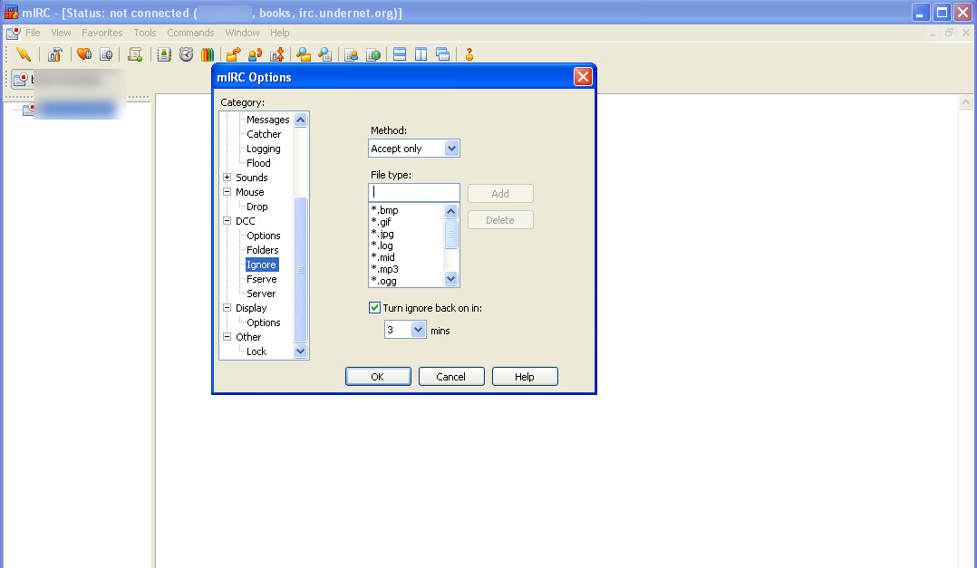Image resolution: width=977 pixels, height=568 pixels.
Task: Click the DCC Send file icon
Action: pyautogui.click(x=234, y=54)
